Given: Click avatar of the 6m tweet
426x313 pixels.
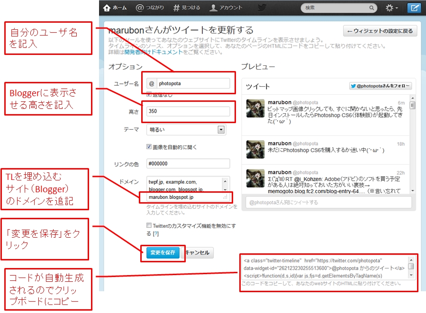Looking at the screenshot, I should 255,108.
